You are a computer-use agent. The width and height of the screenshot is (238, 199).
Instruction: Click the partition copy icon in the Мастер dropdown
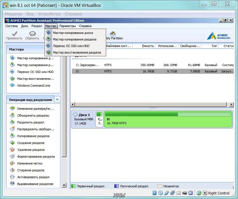(x=48, y=39)
